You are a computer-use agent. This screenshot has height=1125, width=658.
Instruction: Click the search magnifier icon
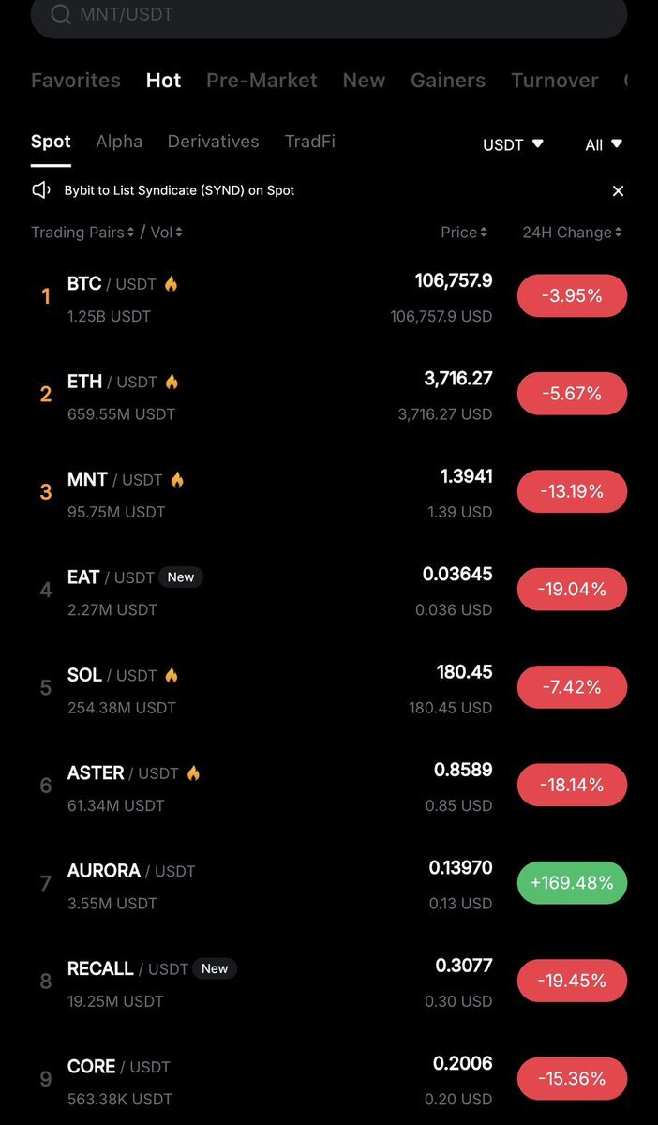[61, 15]
